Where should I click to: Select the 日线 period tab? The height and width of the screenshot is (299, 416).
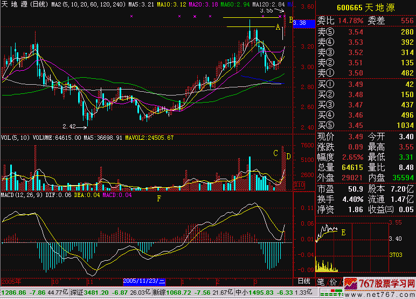[304, 281]
